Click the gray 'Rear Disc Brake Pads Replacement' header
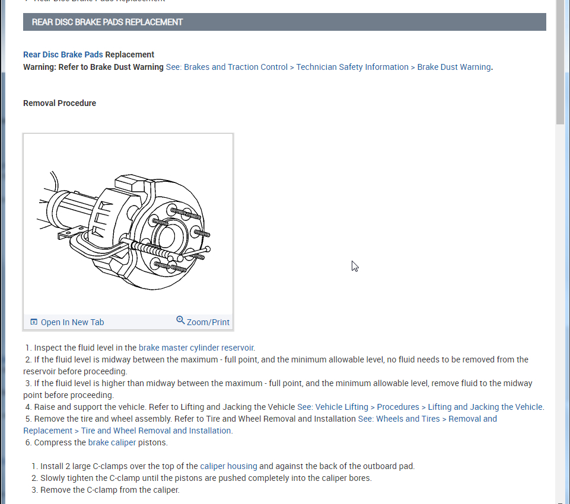570x504 pixels. coord(284,22)
